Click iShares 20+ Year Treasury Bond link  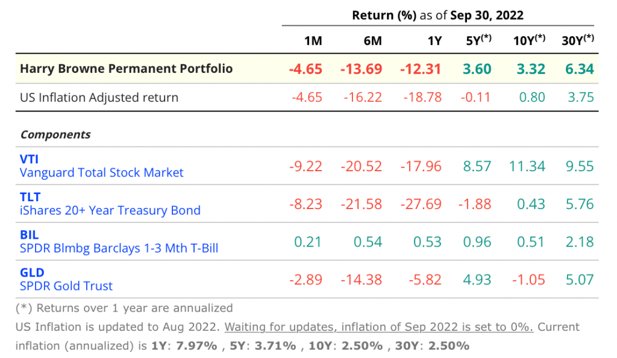[x=110, y=211]
